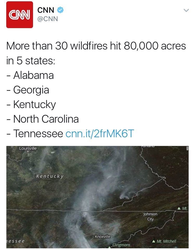Click the blue verified badge next to CNN
This screenshot has width=195, height=250.
[60, 10]
